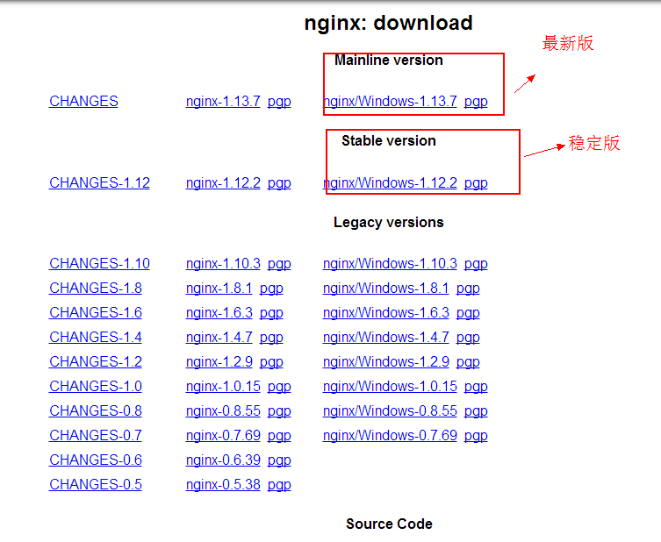Download nginx-0.6.39 source
The width and height of the screenshot is (661, 542).
coord(223,460)
